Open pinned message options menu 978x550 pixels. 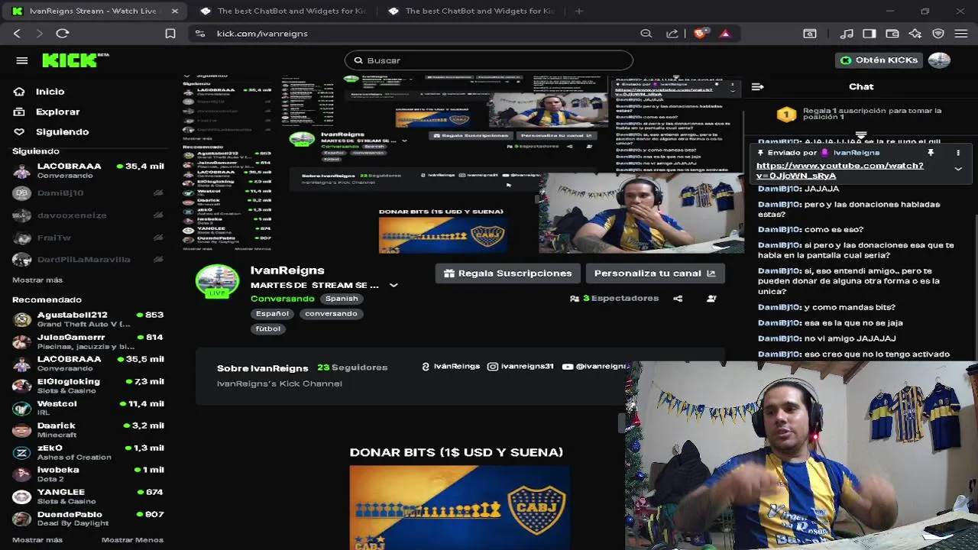click(x=958, y=153)
